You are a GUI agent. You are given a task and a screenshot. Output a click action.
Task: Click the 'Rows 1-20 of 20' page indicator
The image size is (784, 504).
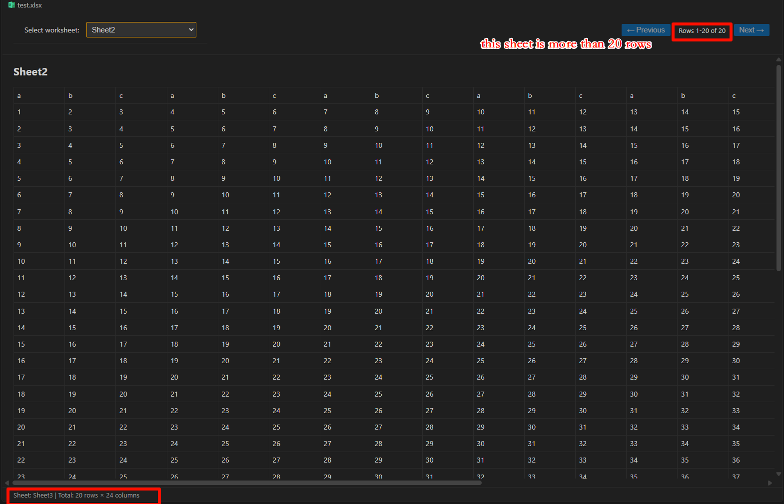coord(702,31)
